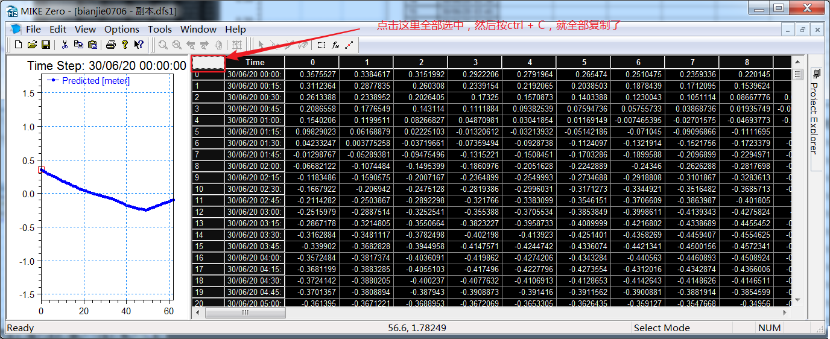Viewport: 830px width, 339px height.
Task: Click the Cut scissors icon
Action: (x=65, y=44)
